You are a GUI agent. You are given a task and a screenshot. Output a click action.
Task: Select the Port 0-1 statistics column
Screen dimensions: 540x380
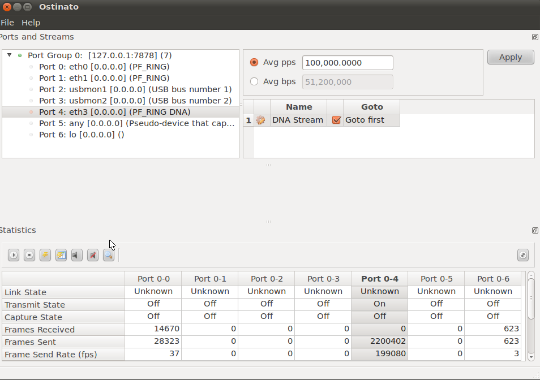click(x=210, y=279)
